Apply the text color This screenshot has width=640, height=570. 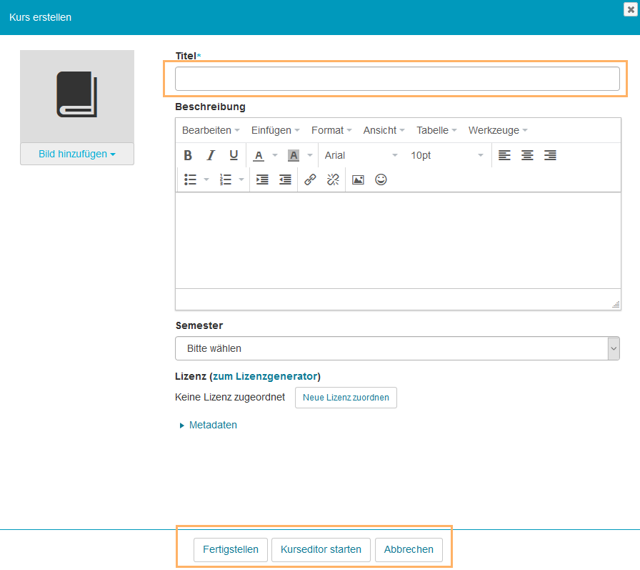[x=259, y=155]
